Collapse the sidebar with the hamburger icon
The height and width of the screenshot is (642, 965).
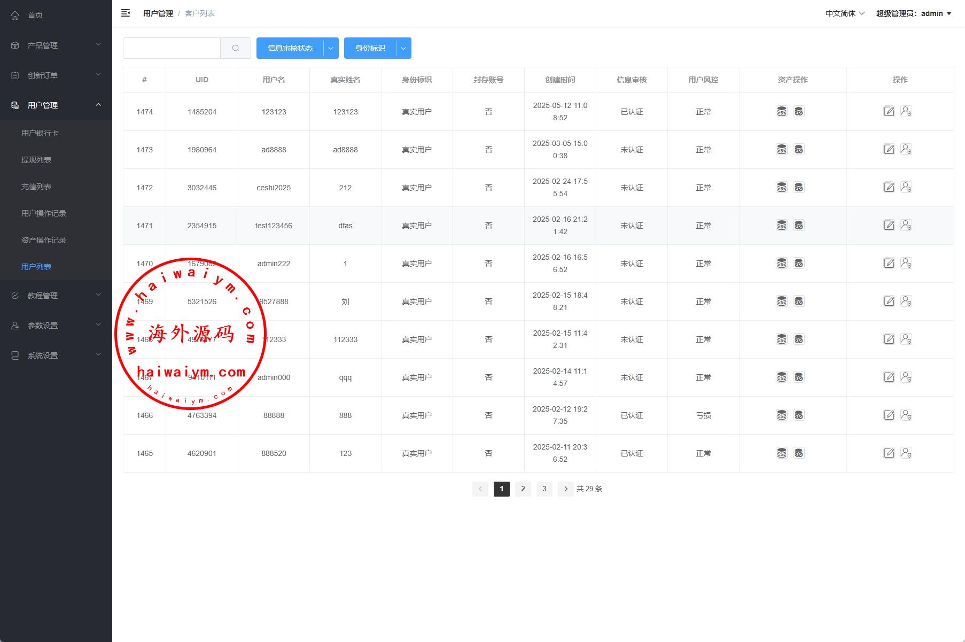[x=126, y=13]
